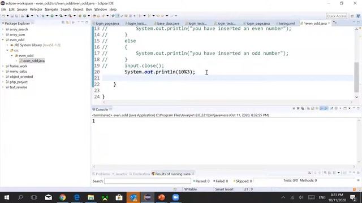
Task: Open PowerPoint from the taskbar
Action: (162, 197)
